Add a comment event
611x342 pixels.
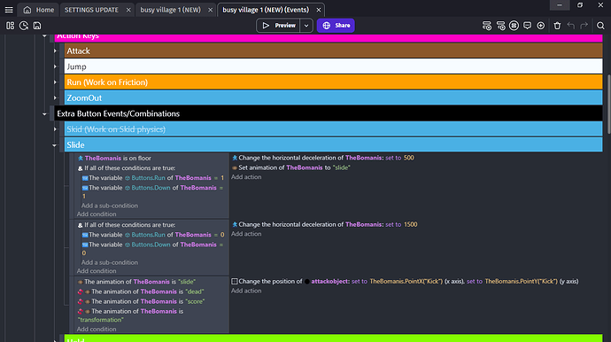coord(527,26)
